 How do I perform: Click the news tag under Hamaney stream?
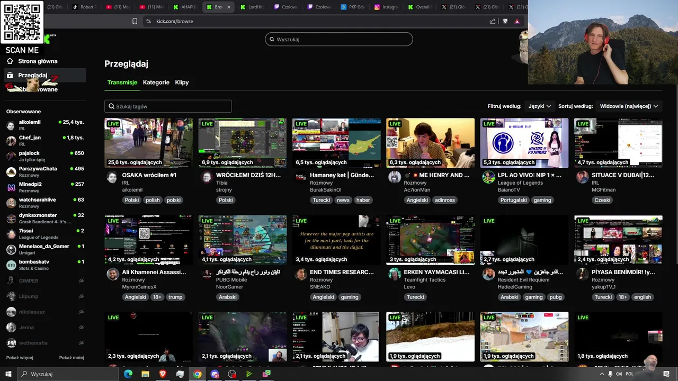point(343,200)
